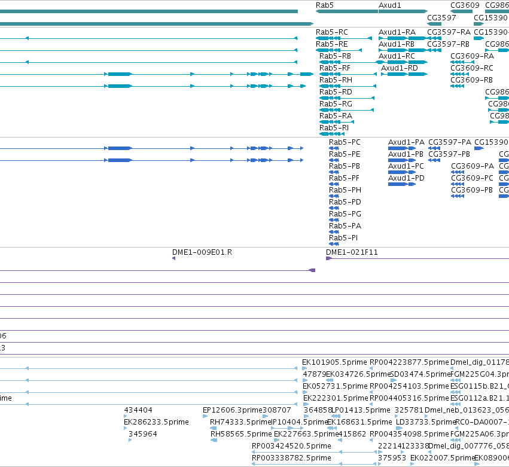Open protein Rab5-PD
509x467 pixels.
(x=345, y=203)
